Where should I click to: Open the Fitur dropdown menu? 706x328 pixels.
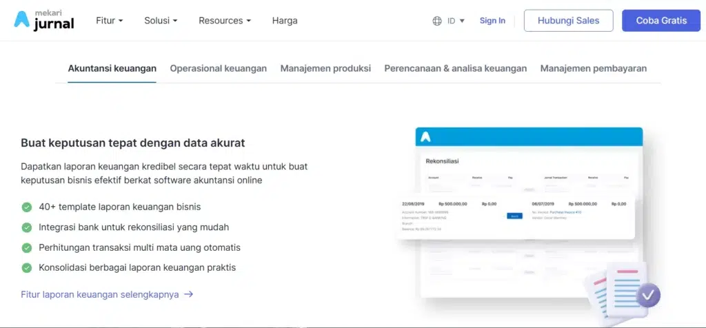point(110,21)
